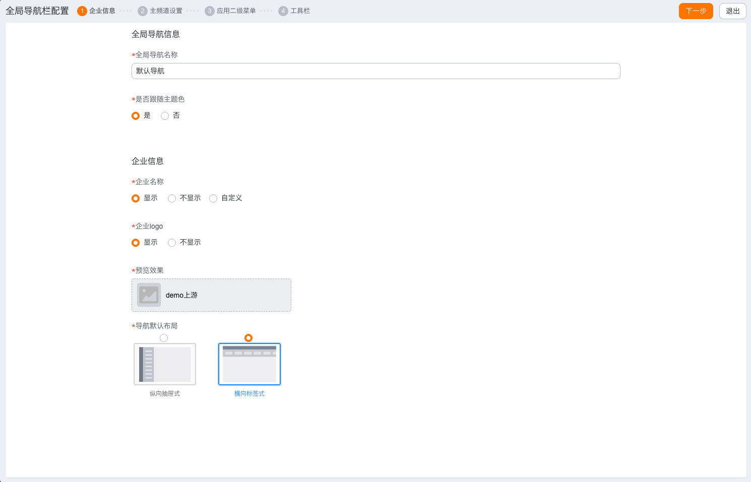The image size is (751, 482).
Task: Select 否 for follow theme color
Action: [x=165, y=116]
